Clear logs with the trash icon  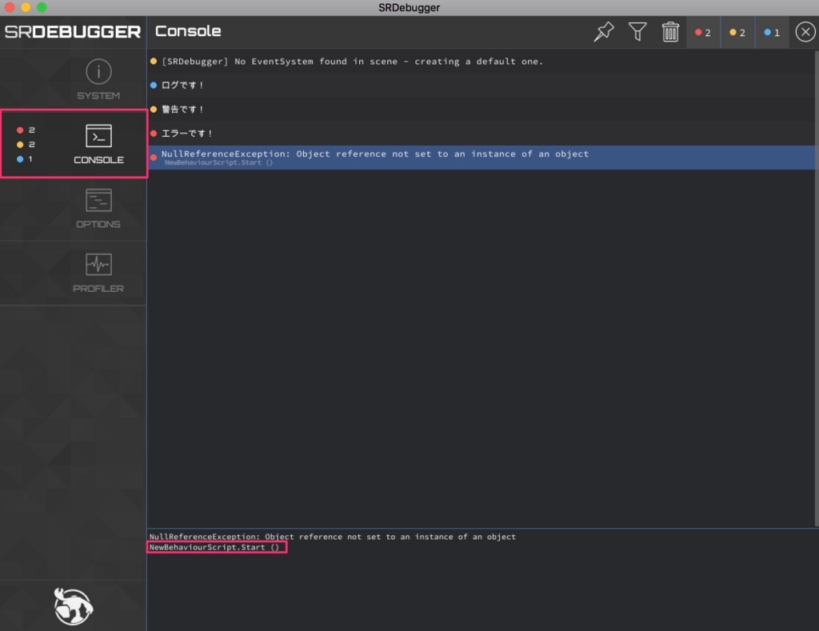point(670,32)
